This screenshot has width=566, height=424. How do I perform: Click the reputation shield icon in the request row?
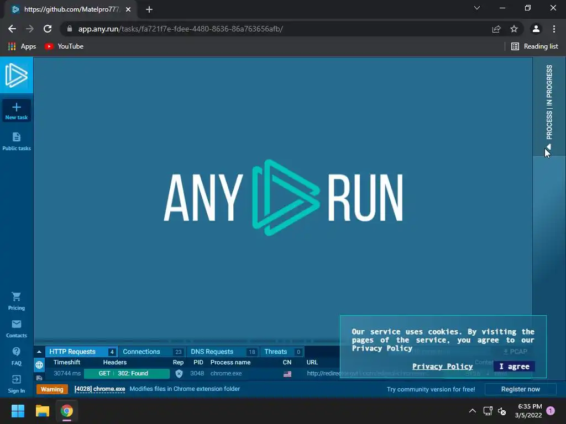pyautogui.click(x=179, y=374)
